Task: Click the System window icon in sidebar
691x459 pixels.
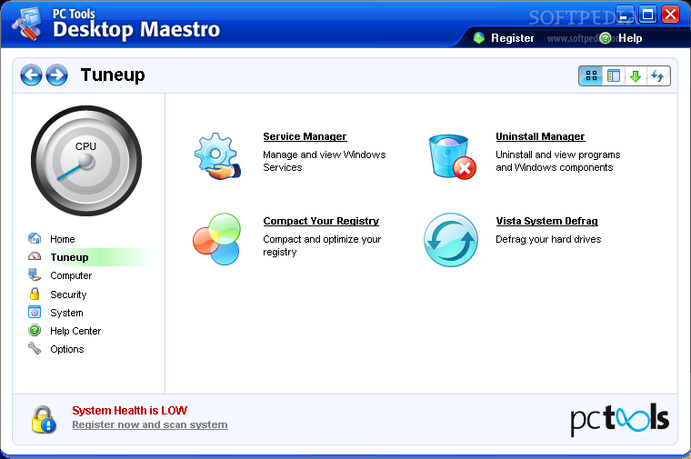Action: click(x=35, y=312)
